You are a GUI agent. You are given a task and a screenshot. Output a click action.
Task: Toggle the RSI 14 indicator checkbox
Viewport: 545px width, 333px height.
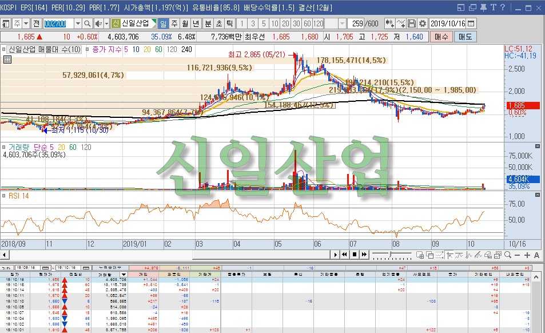(4, 196)
